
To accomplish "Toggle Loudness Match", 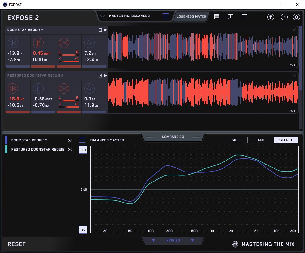I will point(191,16).
